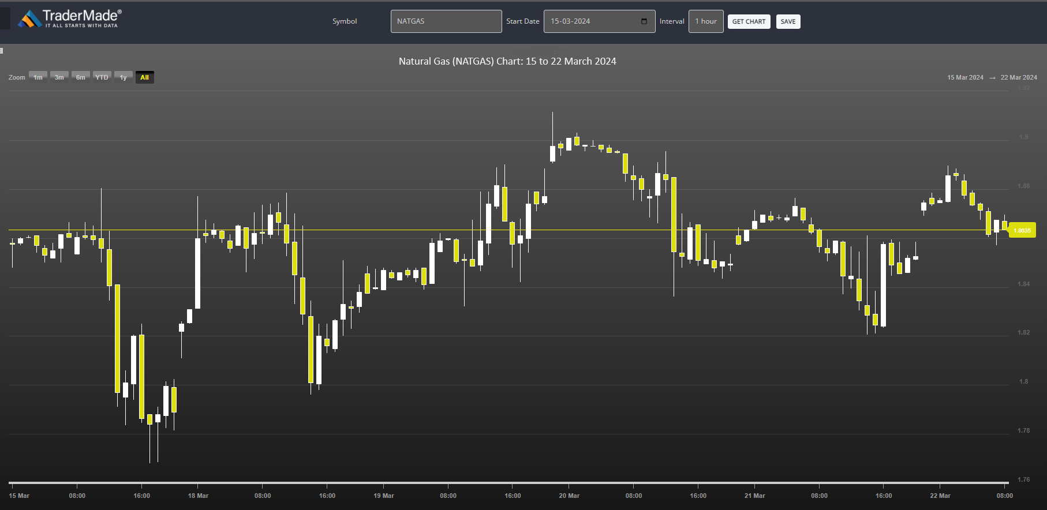Click the 1.84 y-axis price label
This screenshot has height=510, width=1047.
(1023, 284)
